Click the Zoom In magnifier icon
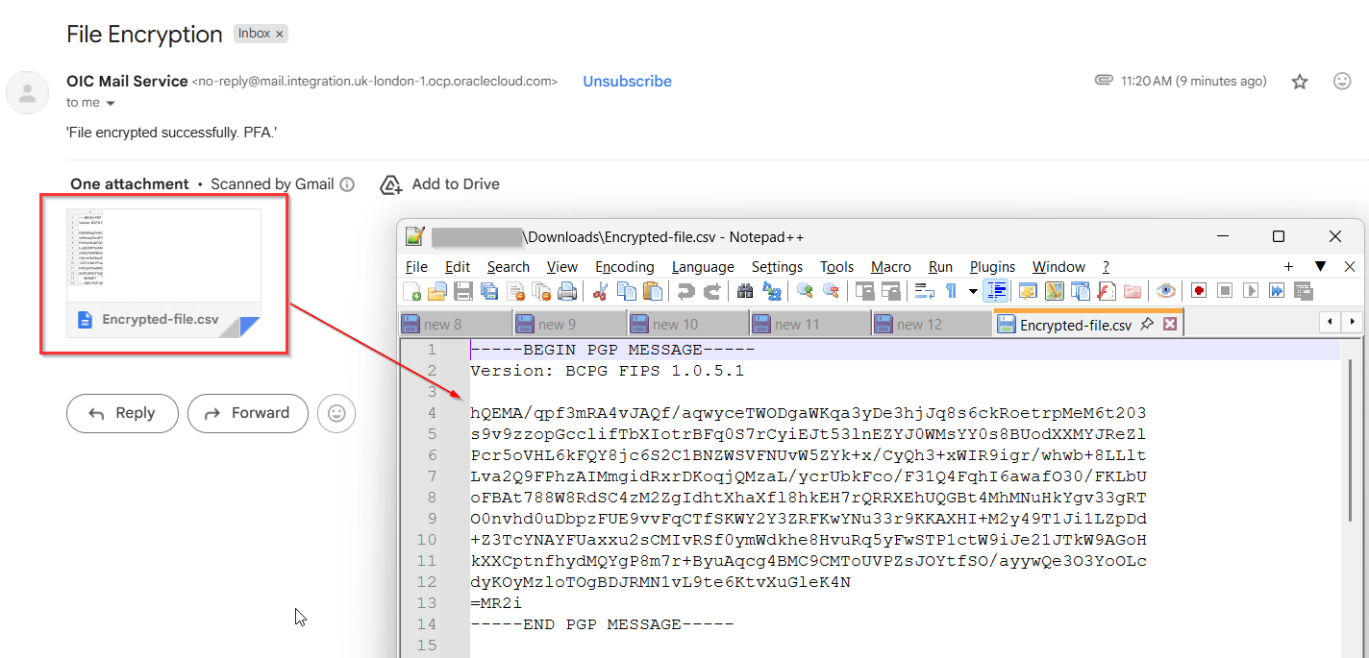This screenshot has height=658, width=1369. point(805,291)
